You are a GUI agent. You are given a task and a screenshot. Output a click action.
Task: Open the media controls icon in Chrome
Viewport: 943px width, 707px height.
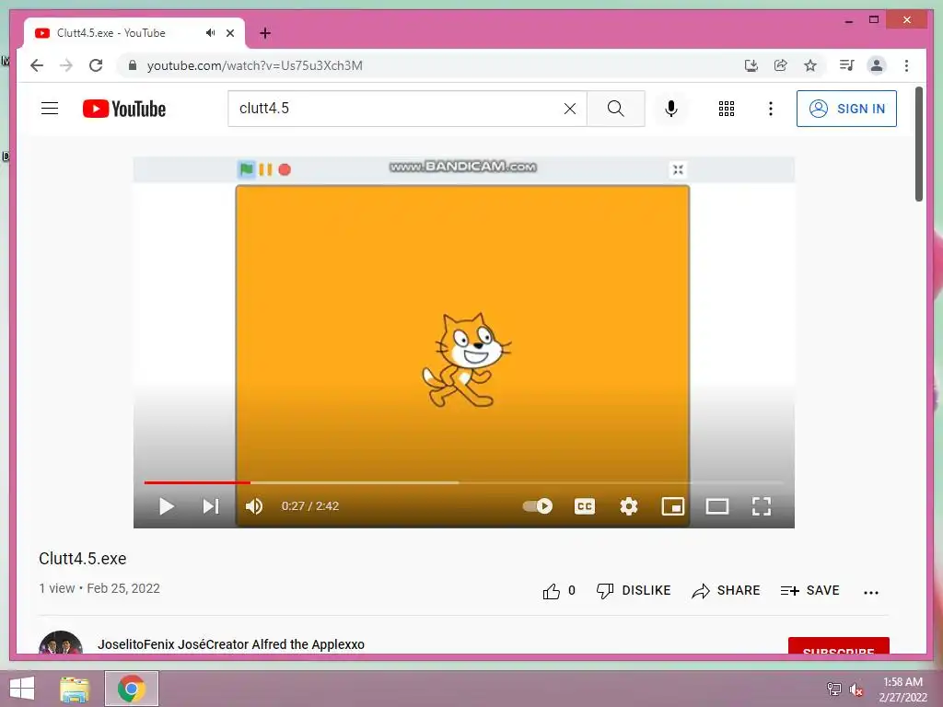pyautogui.click(x=847, y=65)
